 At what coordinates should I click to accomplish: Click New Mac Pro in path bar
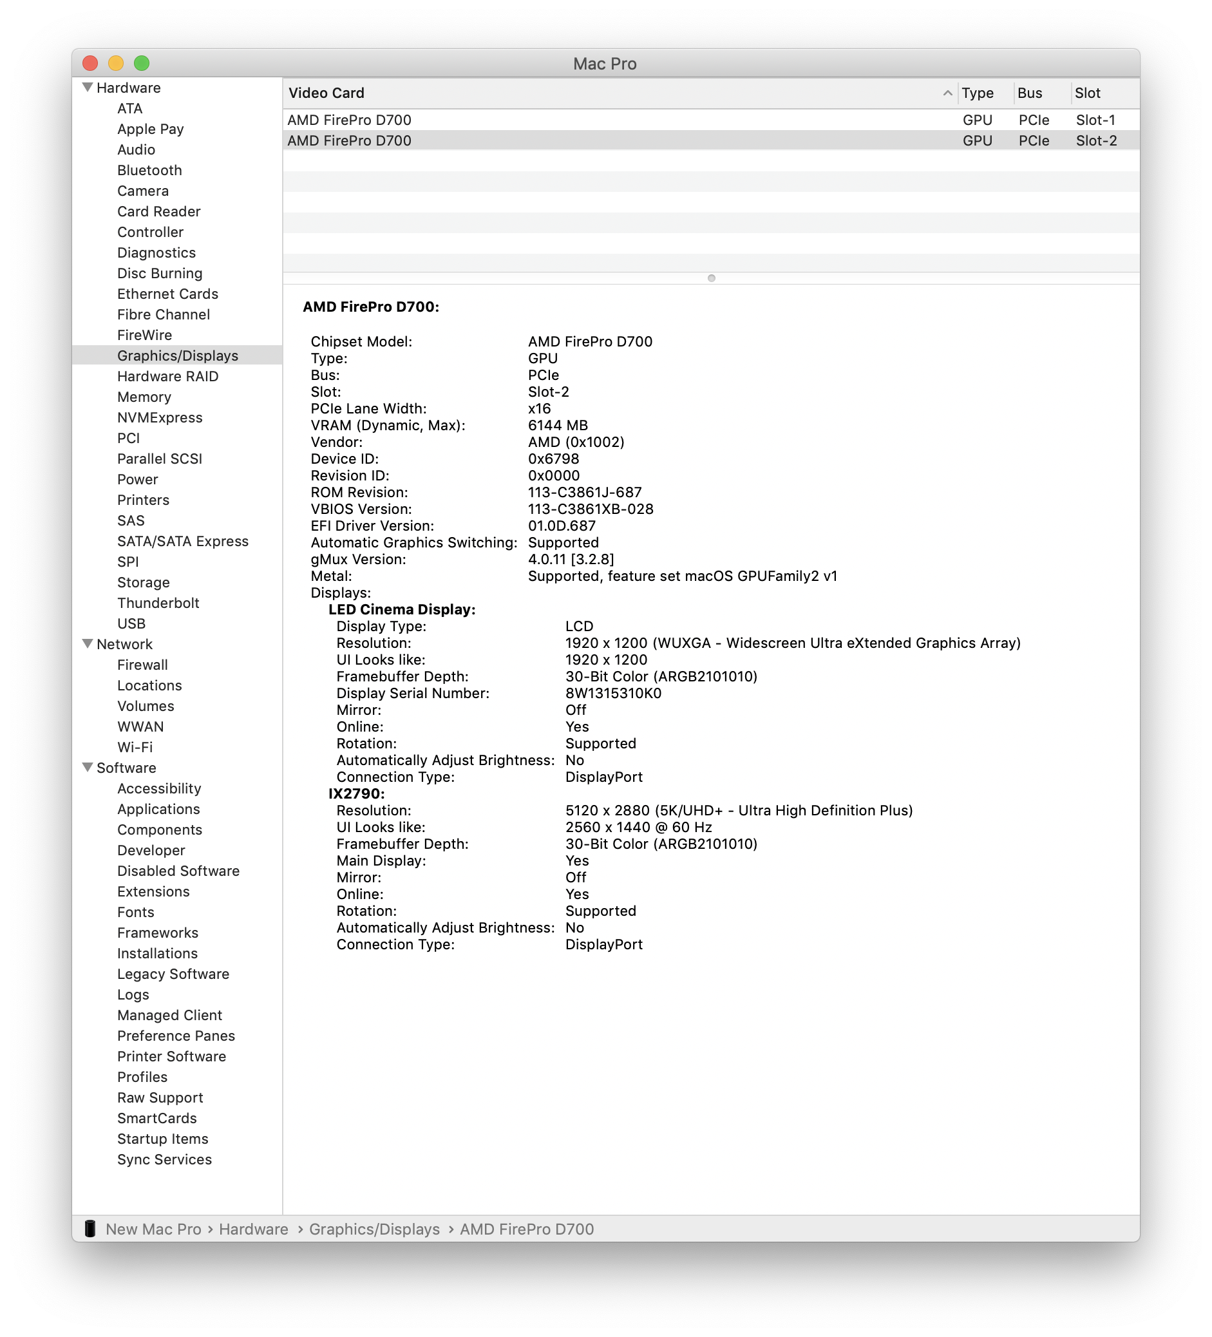pos(153,1228)
